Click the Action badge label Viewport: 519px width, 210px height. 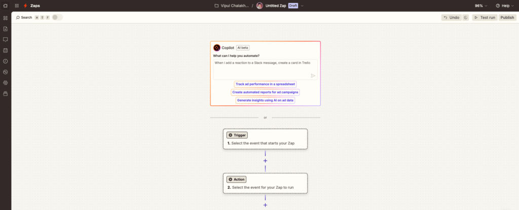point(236,179)
